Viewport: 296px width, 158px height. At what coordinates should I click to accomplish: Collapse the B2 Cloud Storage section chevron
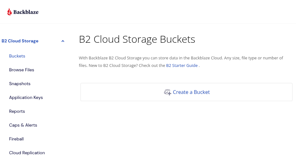63,41
